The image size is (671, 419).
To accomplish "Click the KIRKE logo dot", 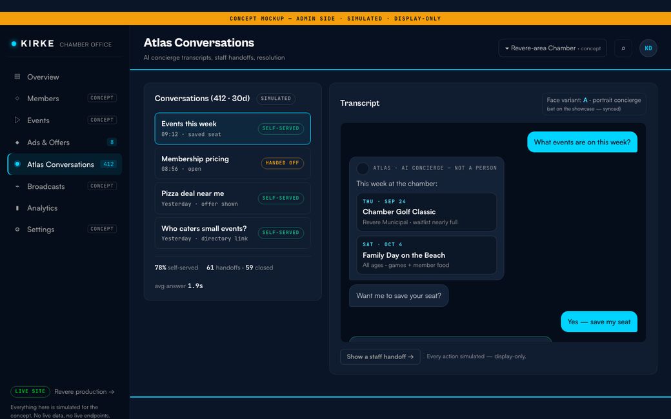I will 14,44.
